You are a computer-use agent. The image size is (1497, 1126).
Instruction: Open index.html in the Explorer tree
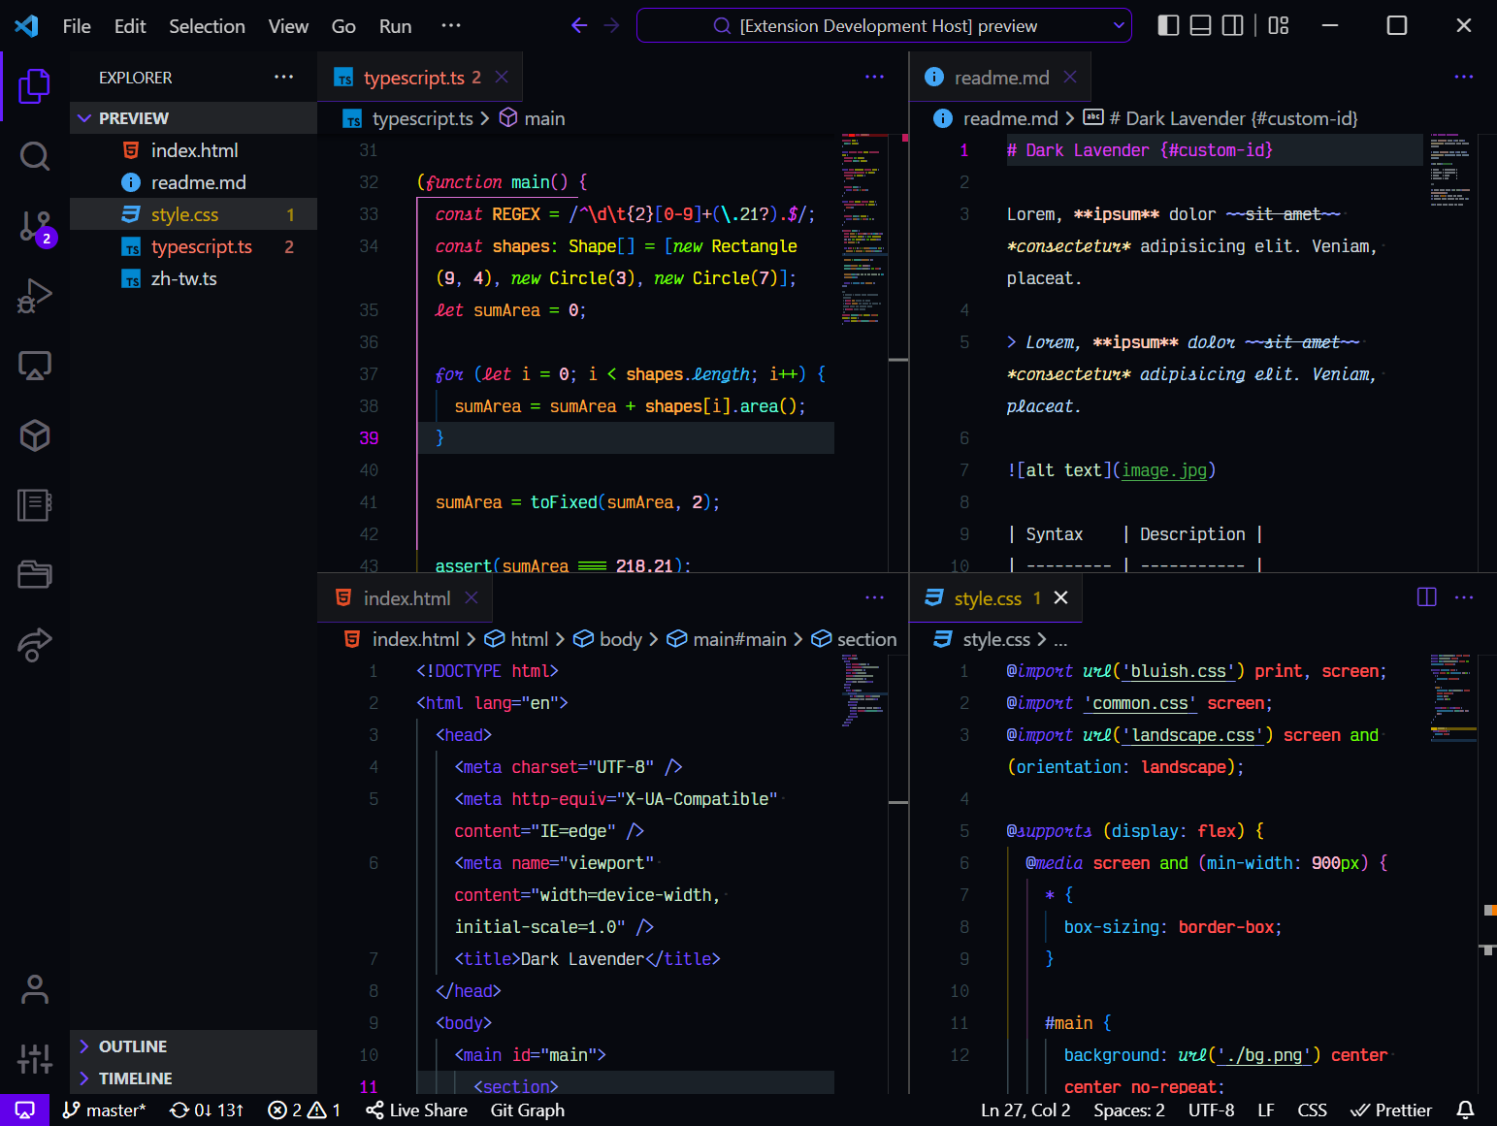click(x=193, y=150)
